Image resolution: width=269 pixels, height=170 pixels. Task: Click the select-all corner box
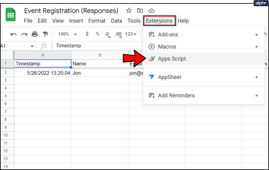click(x=7, y=55)
